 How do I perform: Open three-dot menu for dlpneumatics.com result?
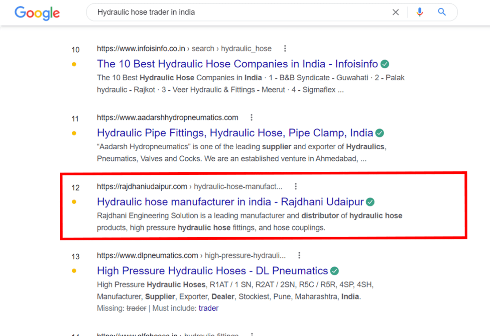point(299,255)
